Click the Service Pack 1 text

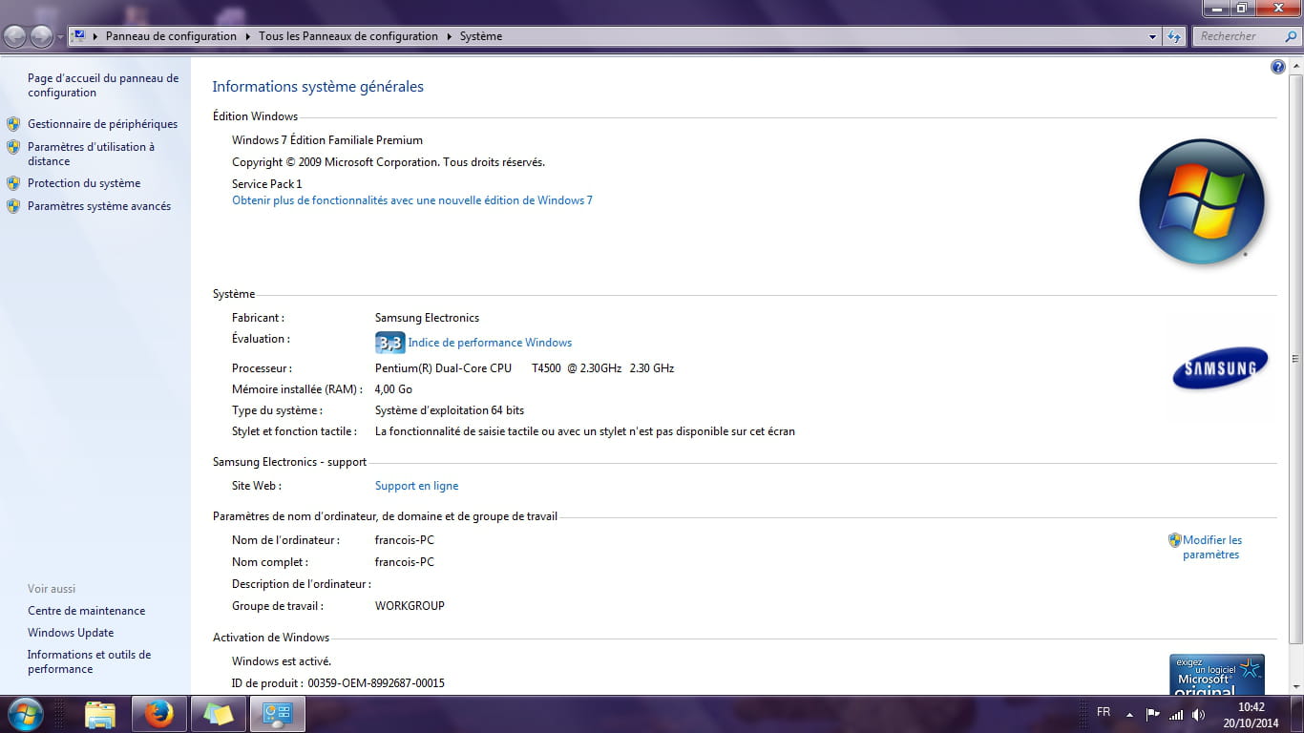tap(267, 184)
